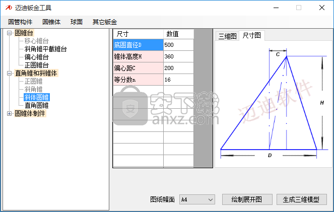Viewport: 334px width, 212px height.
Task: Click the 数值 column header
Action: tap(178, 34)
